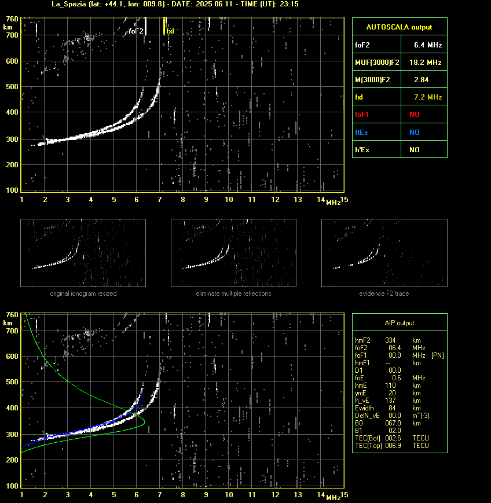The height and width of the screenshot is (503, 491).
Task: Select the foF2 value 6.4 MHz
Action: 428,45
